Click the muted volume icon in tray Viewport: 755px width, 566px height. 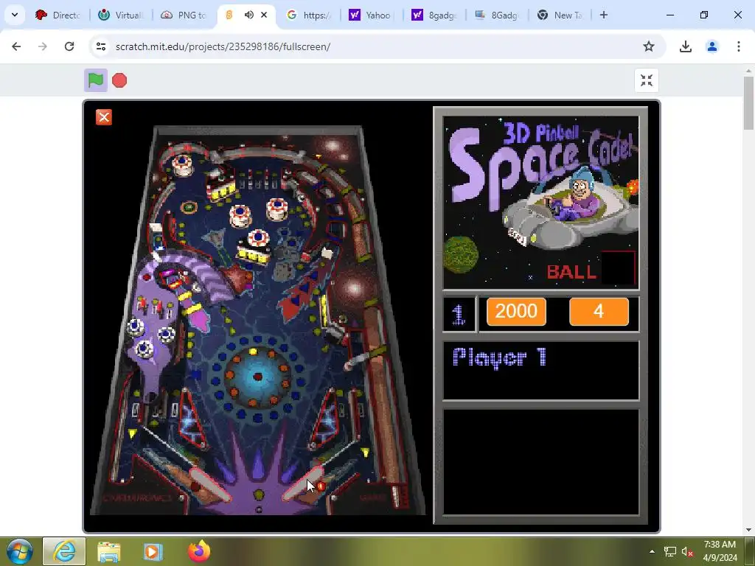pyautogui.click(x=688, y=551)
